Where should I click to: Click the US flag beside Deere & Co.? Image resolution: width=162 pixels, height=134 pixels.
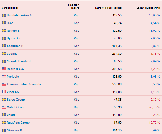tap(4, 69)
